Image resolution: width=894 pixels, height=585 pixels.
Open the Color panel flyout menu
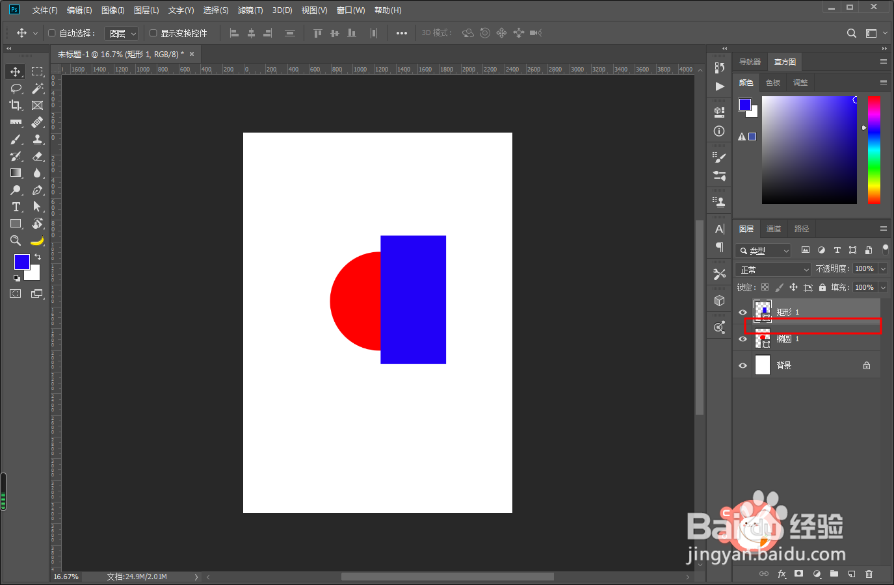pos(883,83)
